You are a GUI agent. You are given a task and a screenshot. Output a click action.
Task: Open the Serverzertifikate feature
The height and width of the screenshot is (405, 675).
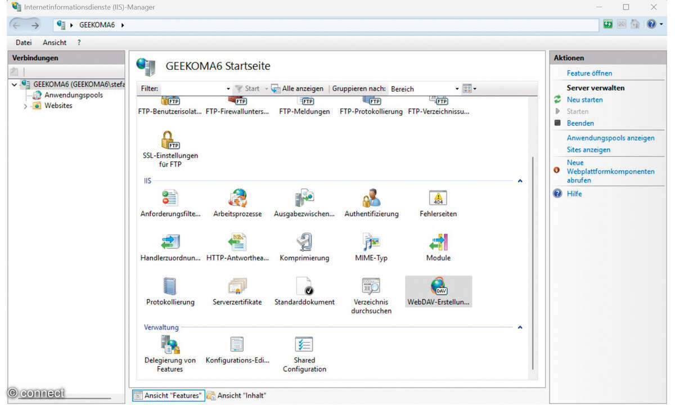pyautogui.click(x=237, y=291)
